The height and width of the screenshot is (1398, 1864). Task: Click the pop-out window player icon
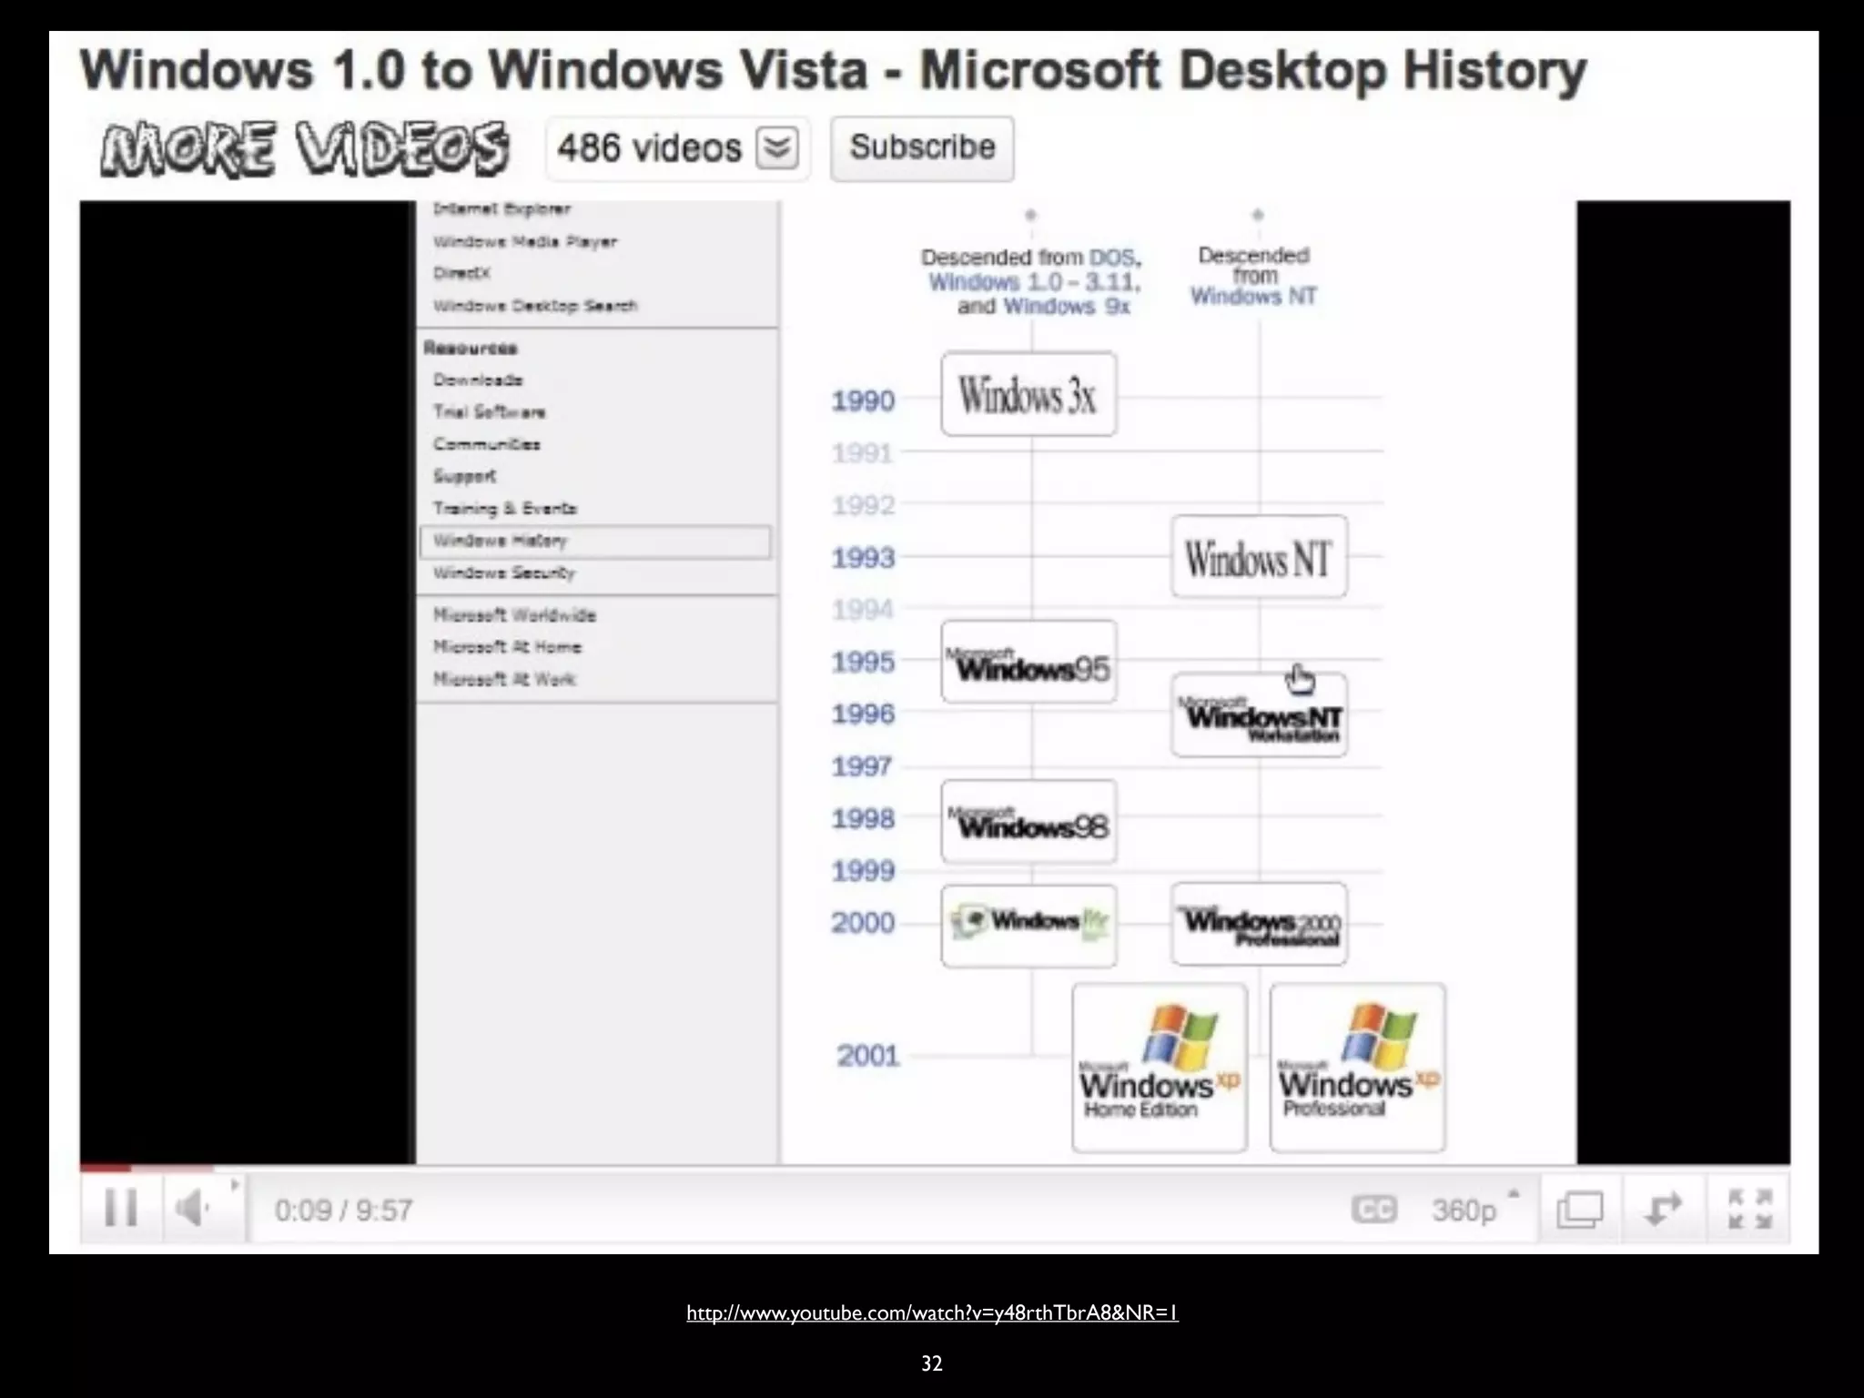pos(1580,1211)
